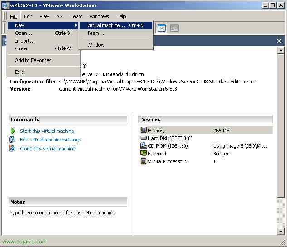Expand the New submenu entry
The height and width of the screenshot is (247, 287).
(43, 25)
